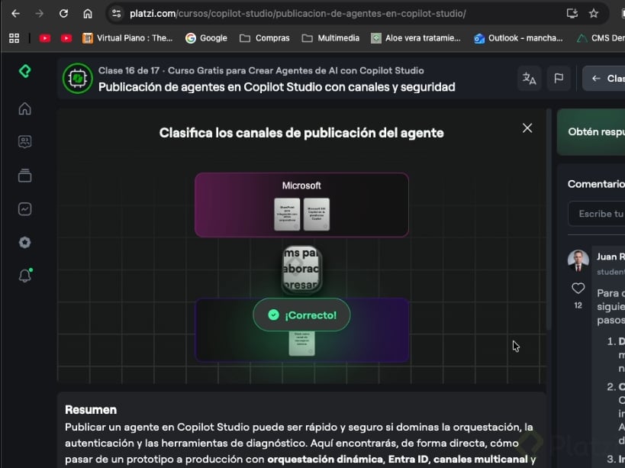This screenshot has height=468, width=625.
Task: Open the Outlook - mancha... bookmark
Action: [518, 38]
